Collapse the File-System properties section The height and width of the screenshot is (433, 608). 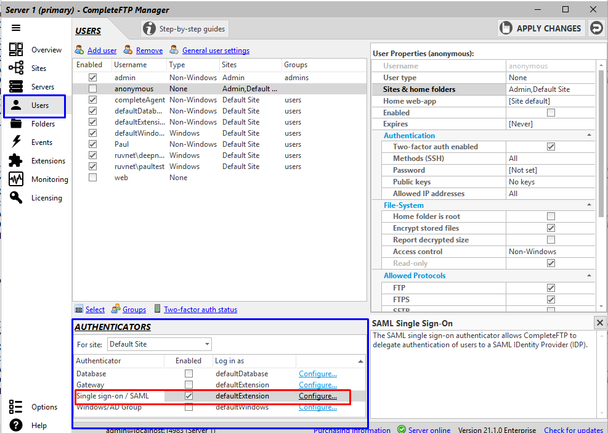589,205
